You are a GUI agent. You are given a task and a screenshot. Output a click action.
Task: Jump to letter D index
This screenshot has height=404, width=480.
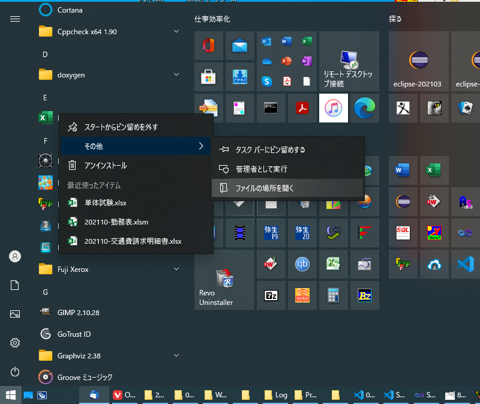coord(45,55)
